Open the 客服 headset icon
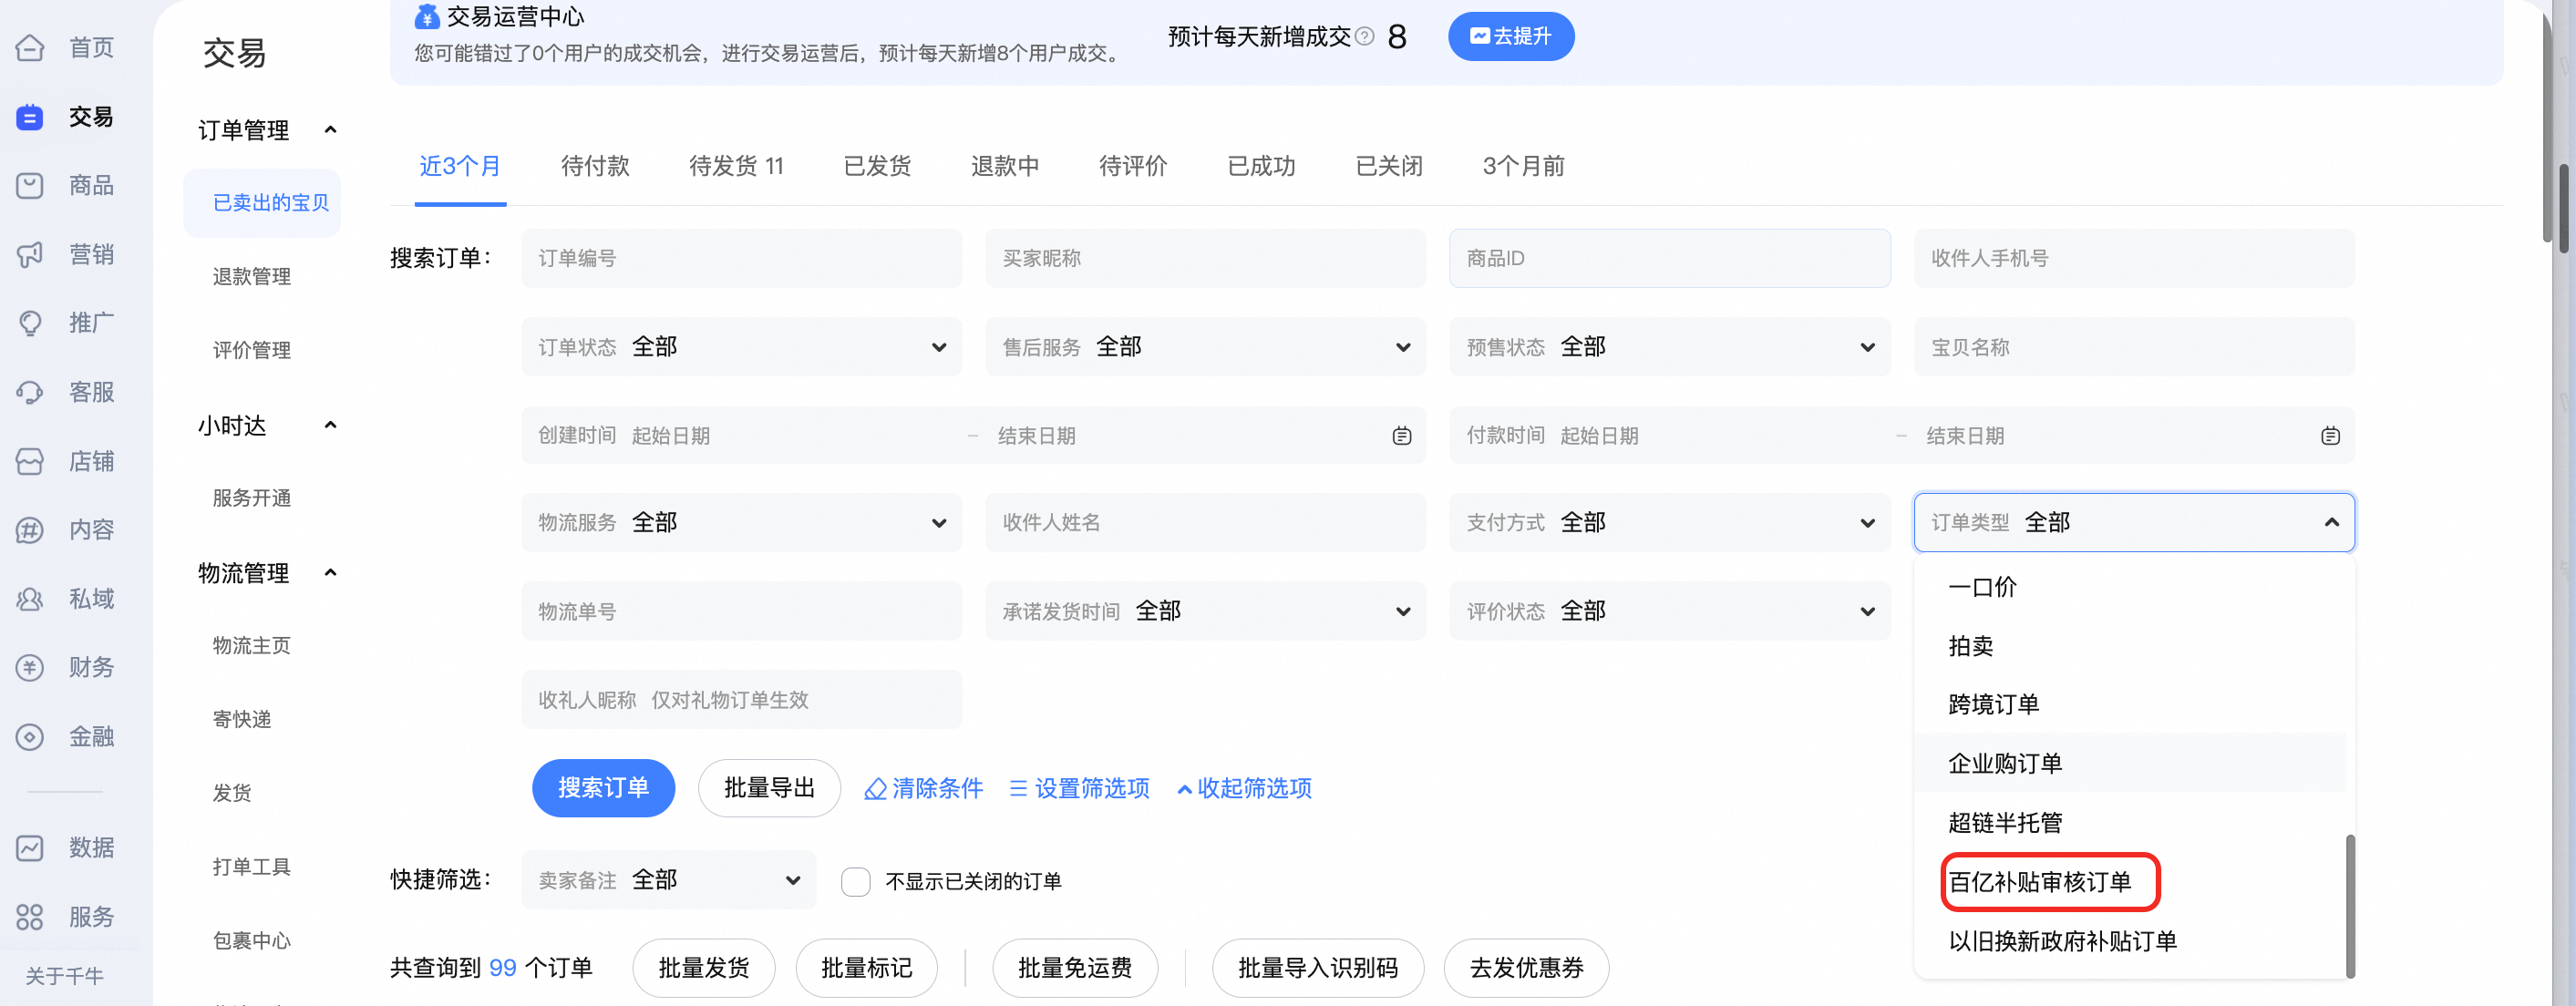2576x1006 pixels. tap(30, 392)
